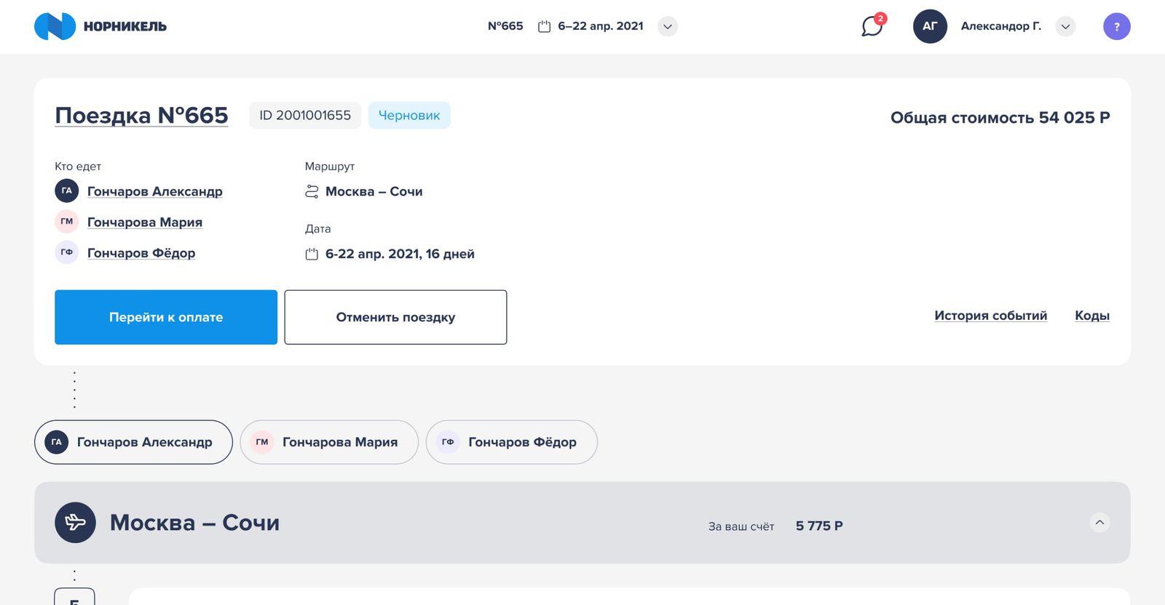This screenshot has width=1165, height=605.
Task: Click the Отменить поездку button
Action: click(x=395, y=317)
